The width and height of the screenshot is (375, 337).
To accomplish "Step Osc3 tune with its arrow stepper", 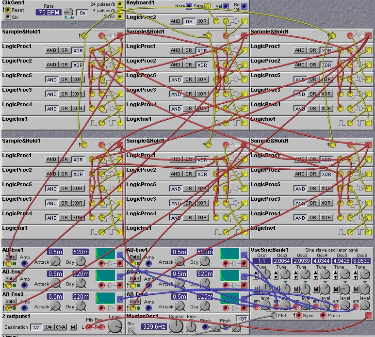I will [295, 275].
